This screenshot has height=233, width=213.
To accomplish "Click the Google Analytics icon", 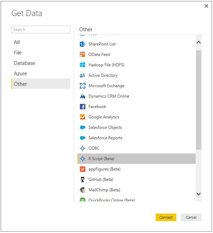I will point(82,117).
